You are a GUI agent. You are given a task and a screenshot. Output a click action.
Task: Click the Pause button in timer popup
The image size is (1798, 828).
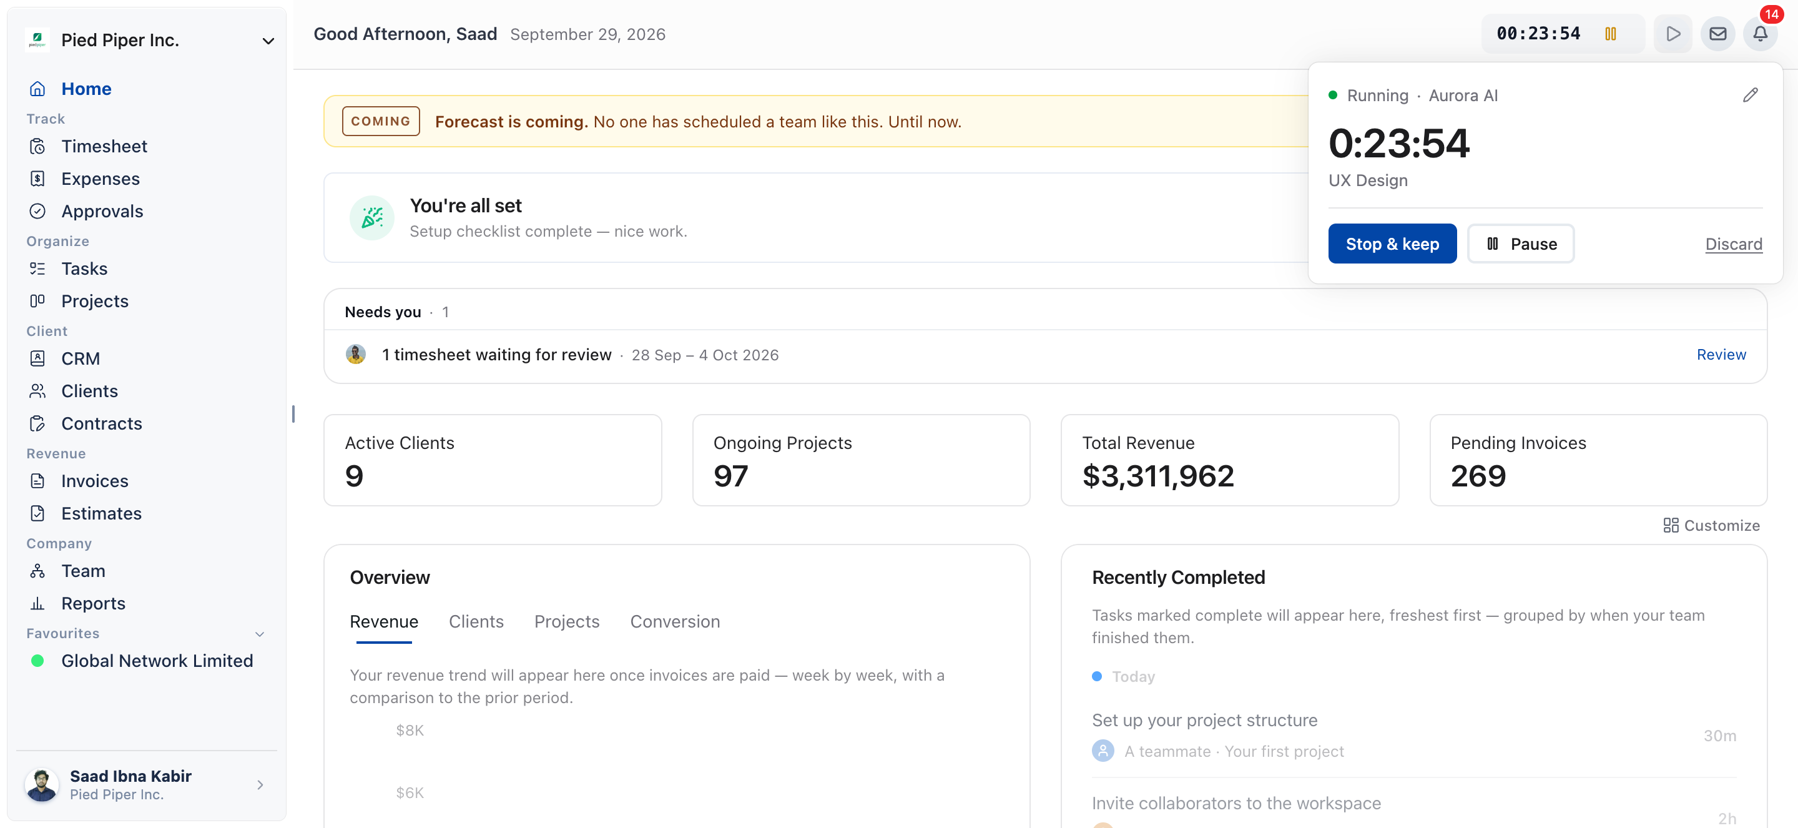1520,244
